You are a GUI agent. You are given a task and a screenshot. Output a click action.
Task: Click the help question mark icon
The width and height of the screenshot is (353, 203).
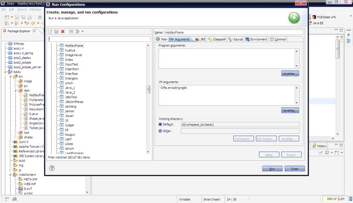[52, 168]
